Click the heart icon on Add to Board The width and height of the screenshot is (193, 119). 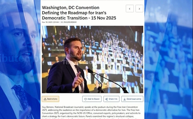tap(86, 99)
